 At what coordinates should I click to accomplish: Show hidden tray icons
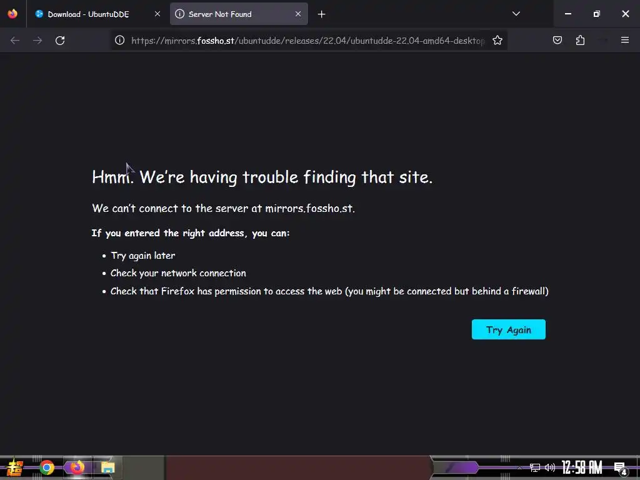(519, 467)
